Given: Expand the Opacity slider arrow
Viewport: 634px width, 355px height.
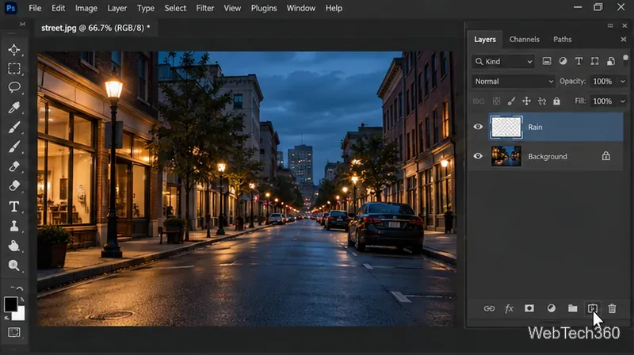Looking at the screenshot, I should tap(623, 82).
